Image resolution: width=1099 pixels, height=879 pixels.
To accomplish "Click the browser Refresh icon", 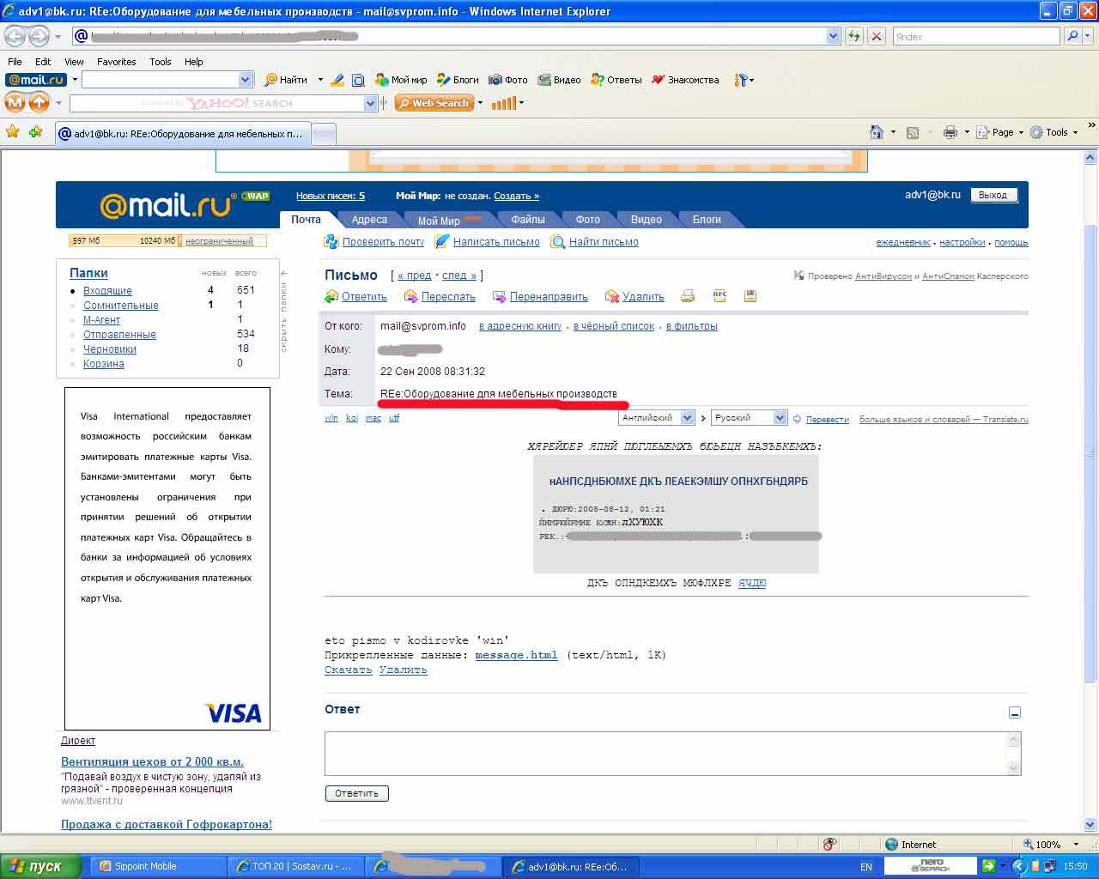I will click(x=853, y=36).
